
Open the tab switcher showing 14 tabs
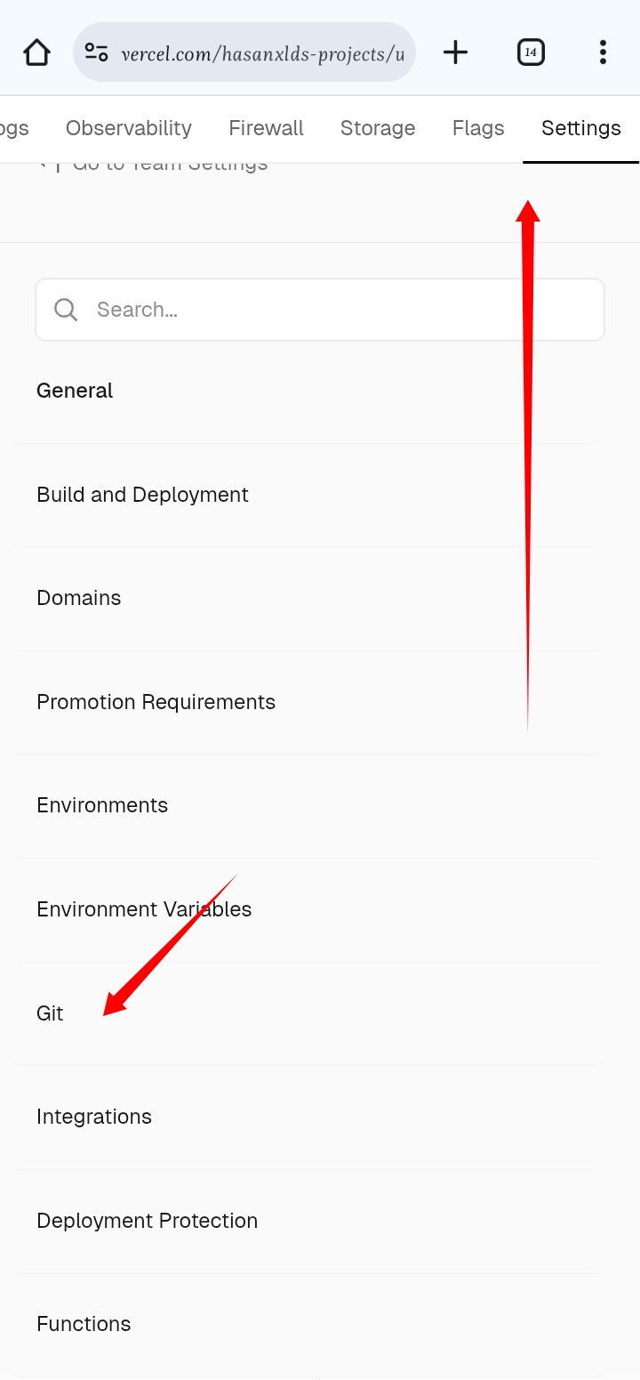tap(530, 52)
